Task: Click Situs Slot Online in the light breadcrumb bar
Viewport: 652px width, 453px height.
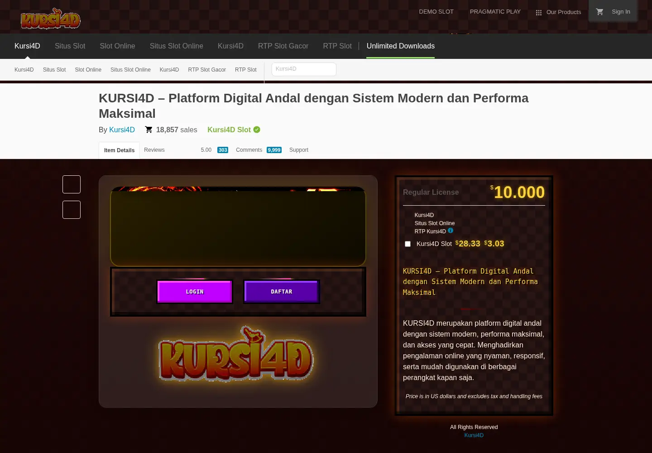Action: (130, 70)
